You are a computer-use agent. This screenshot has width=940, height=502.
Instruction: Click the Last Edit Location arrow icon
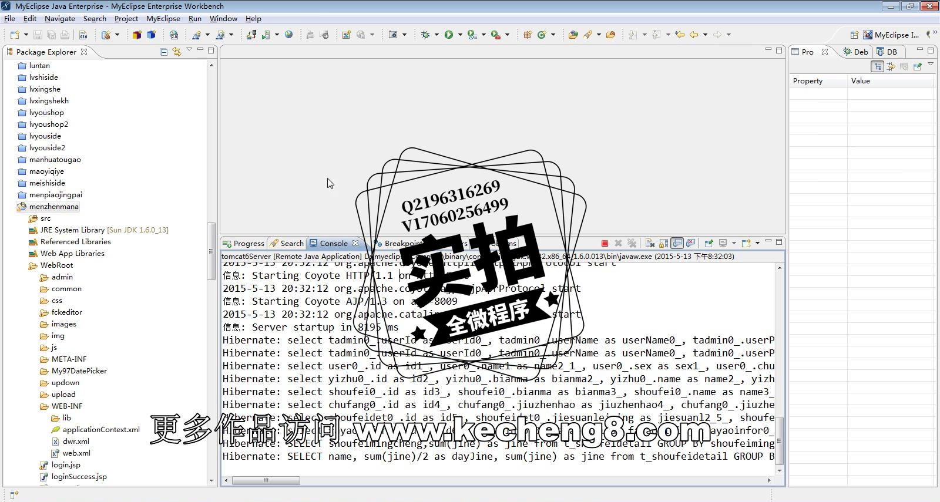point(680,35)
